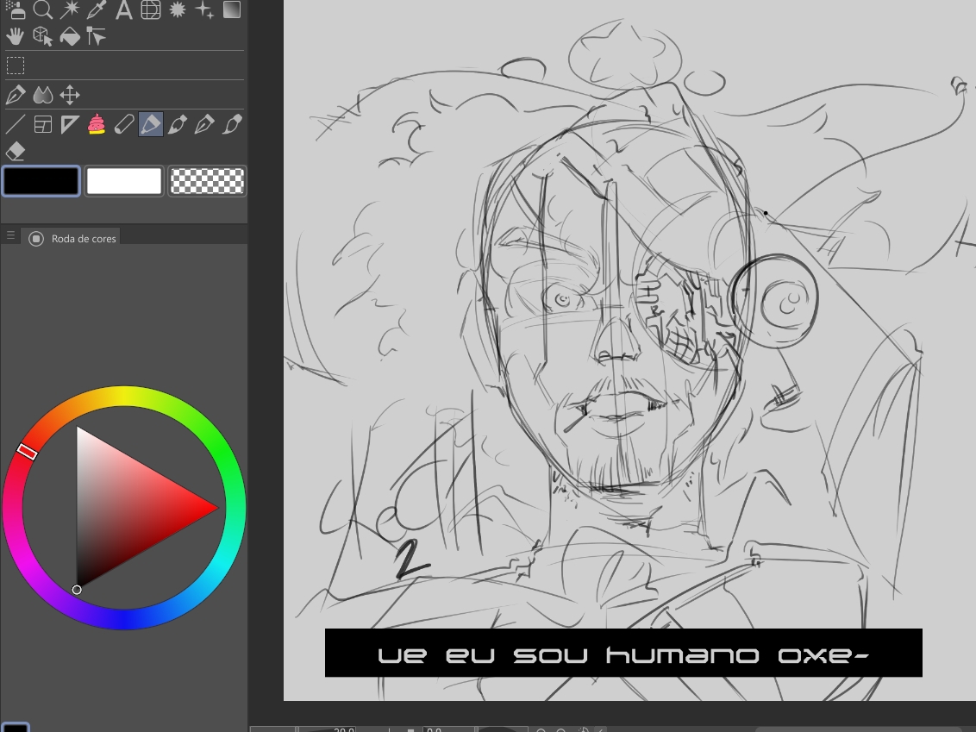
Task: Select the Fill bucket tool
Action: [x=70, y=36]
